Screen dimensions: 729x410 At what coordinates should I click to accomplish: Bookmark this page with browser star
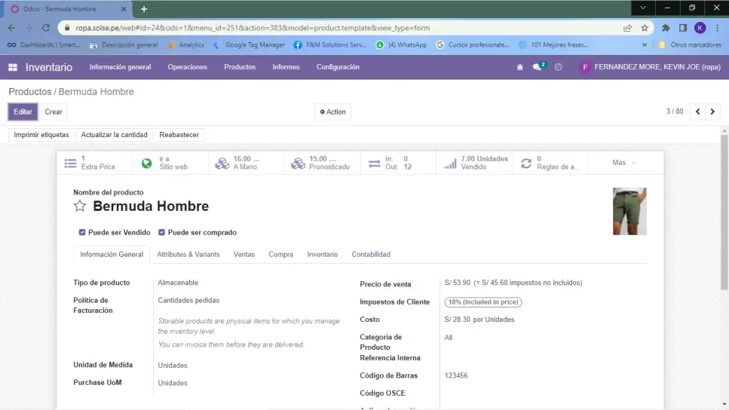[x=645, y=28]
